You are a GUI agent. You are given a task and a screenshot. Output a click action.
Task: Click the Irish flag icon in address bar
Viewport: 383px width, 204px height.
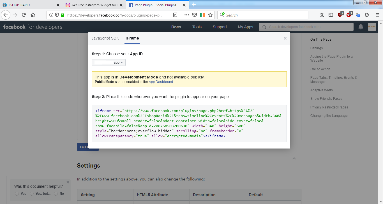pyautogui.click(x=202, y=15)
